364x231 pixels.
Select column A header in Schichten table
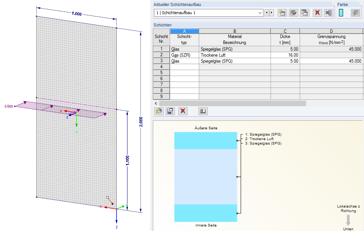pyautogui.click(x=184, y=31)
